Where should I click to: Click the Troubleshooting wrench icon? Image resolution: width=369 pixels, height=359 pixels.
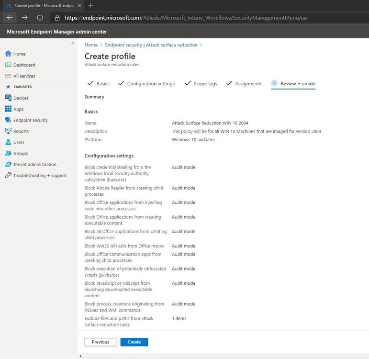(x=8, y=175)
